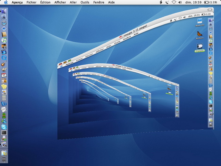Open the Apple menu
Image resolution: width=221 pixels, height=166 pixels.
(x=6, y=2)
